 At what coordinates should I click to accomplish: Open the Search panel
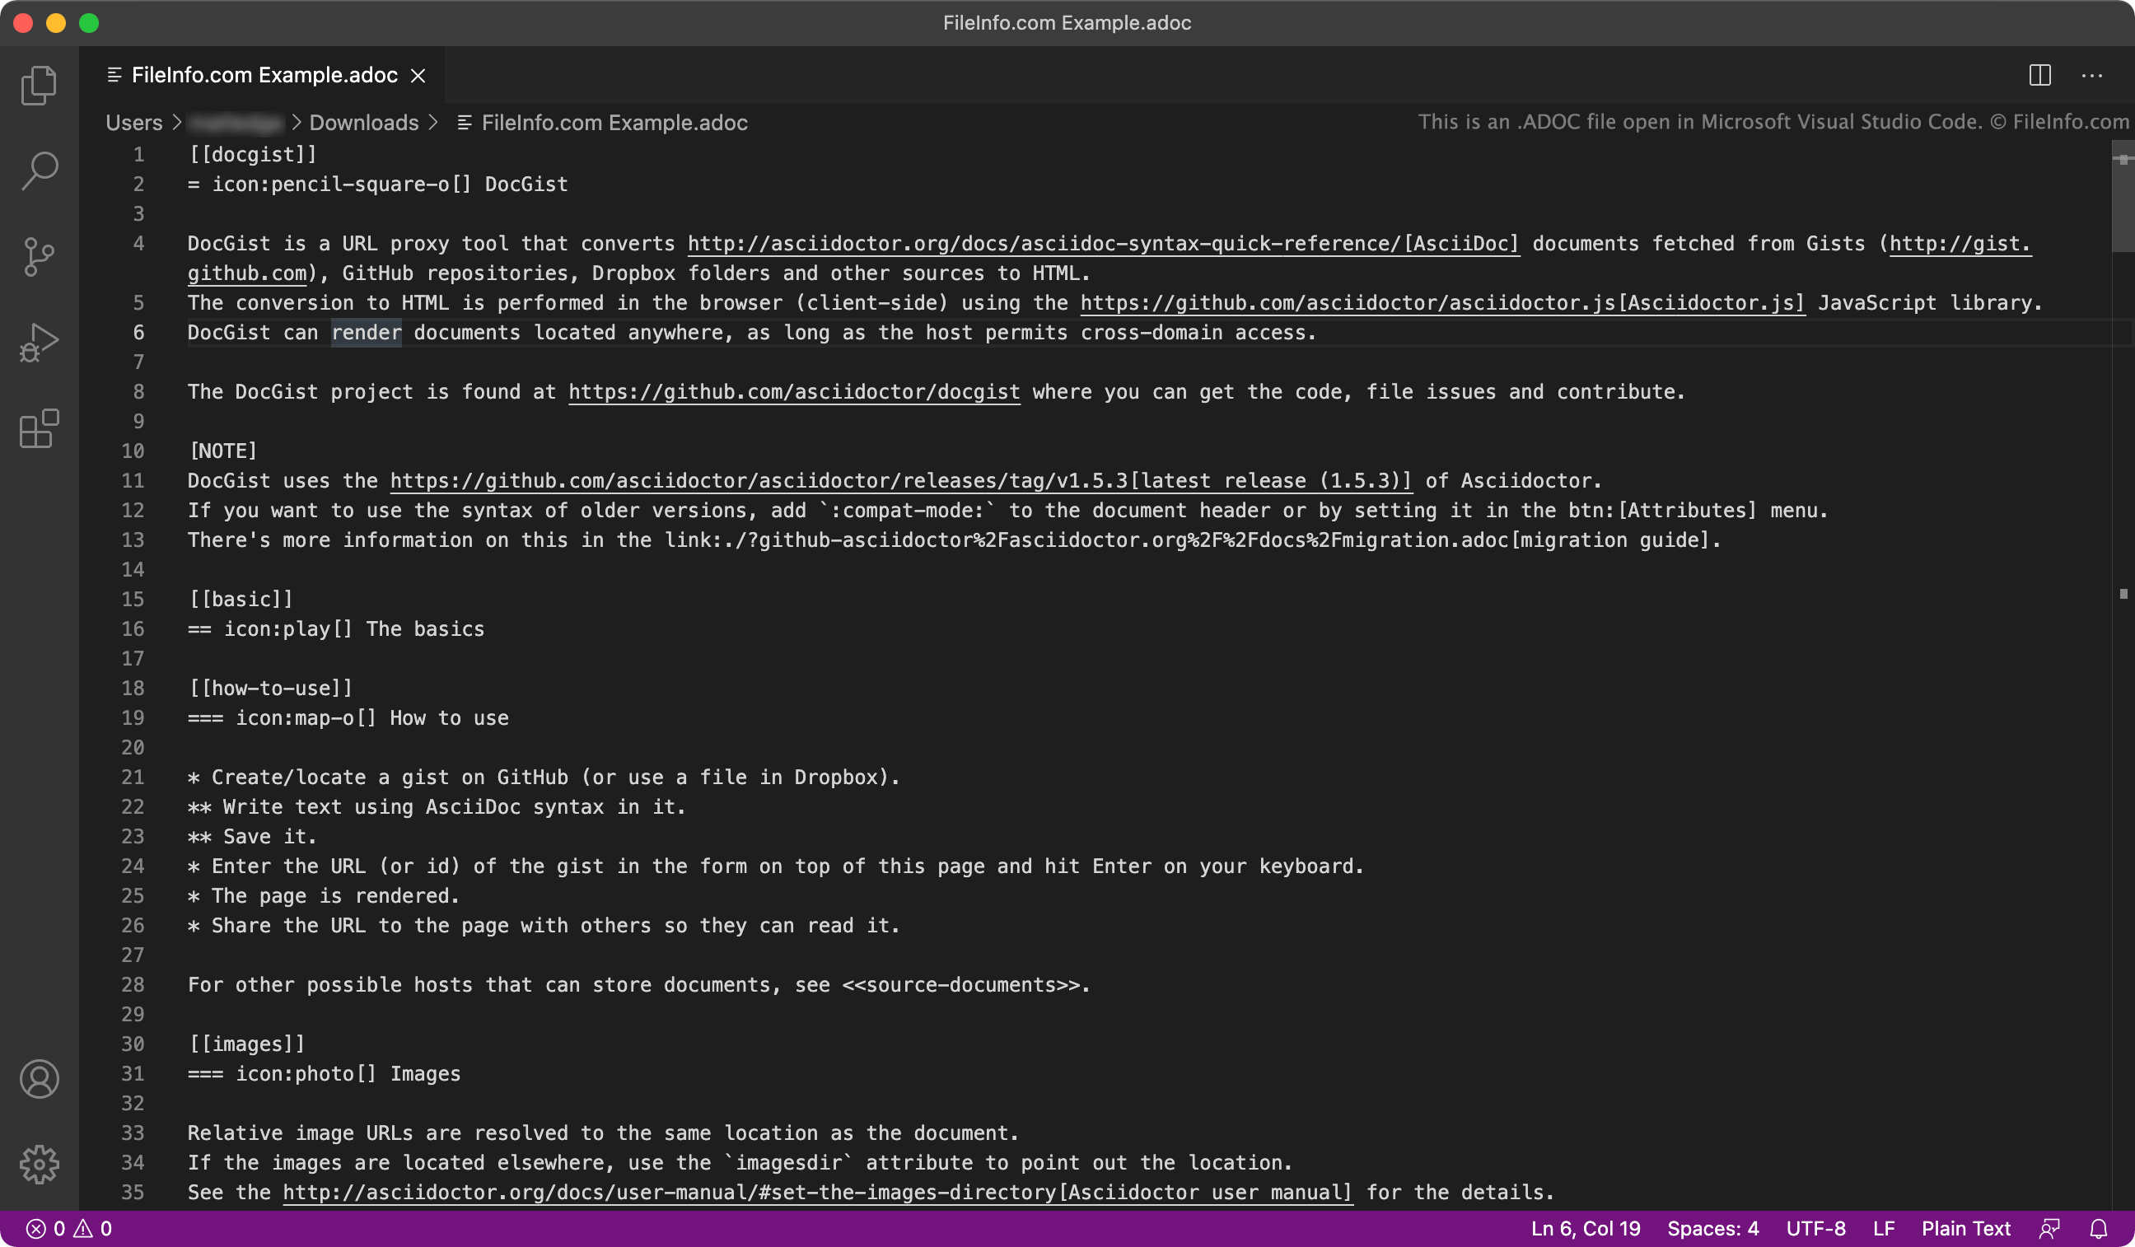click(x=39, y=170)
